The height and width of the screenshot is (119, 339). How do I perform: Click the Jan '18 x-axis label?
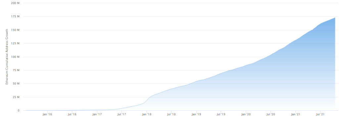(147, 114)
